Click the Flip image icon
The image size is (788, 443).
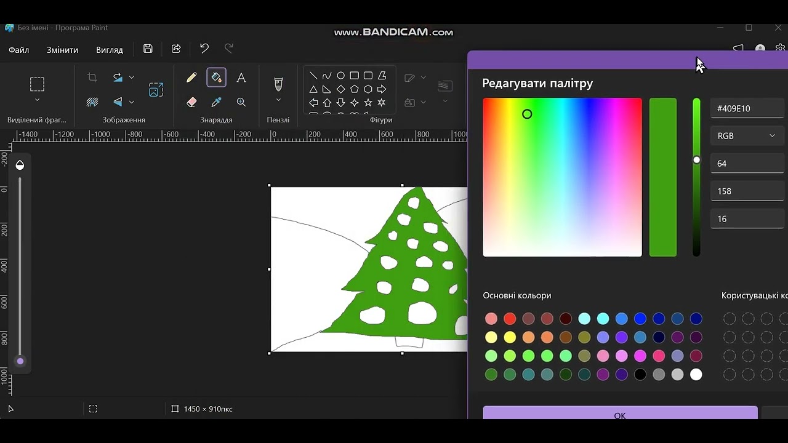pos(118,102)
